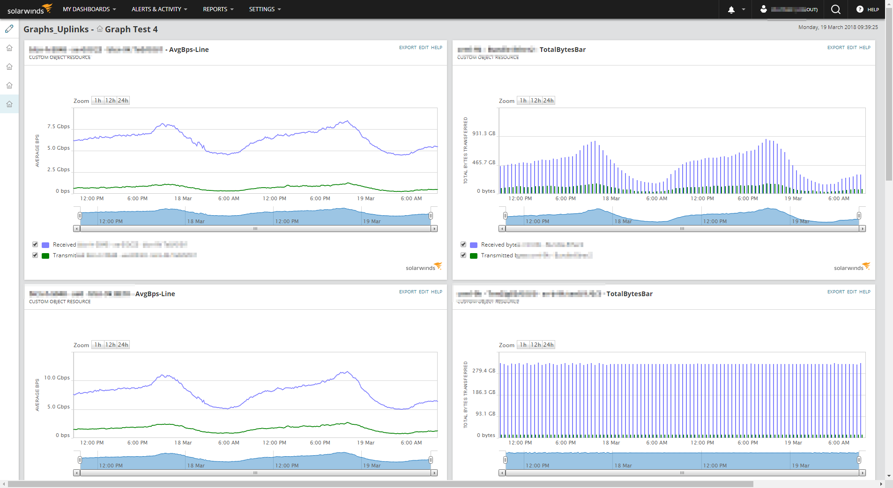This screenshot has height=488, width=893.
Task: Click right scroll arrow of bottom AvgBps-Line navigator
Action: point(434,473)
